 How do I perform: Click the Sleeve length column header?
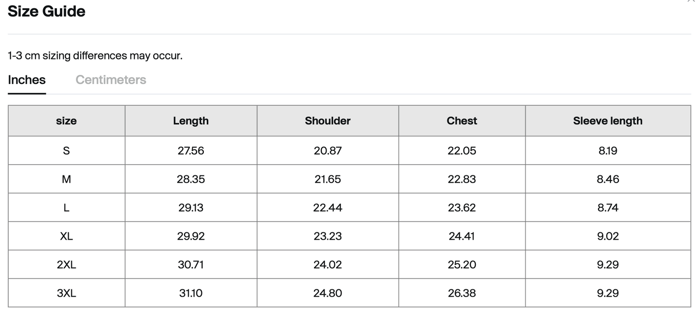click(x=608, y=121)
